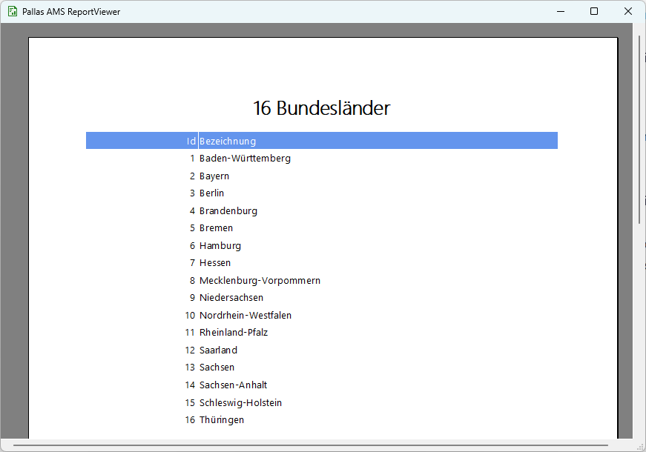The image size is (646, 452).
Task: Select the Rheinland-Pfalz entry
Action: (x=234, y=333)
